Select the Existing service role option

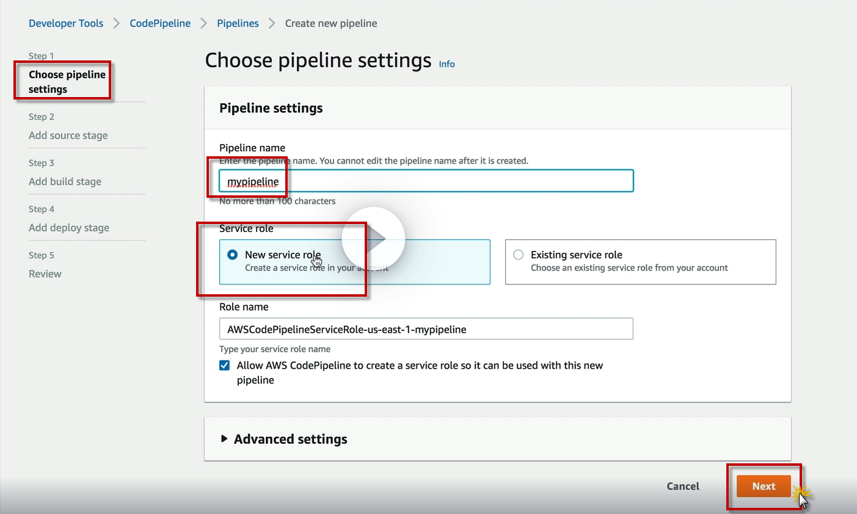pos(519,255)
